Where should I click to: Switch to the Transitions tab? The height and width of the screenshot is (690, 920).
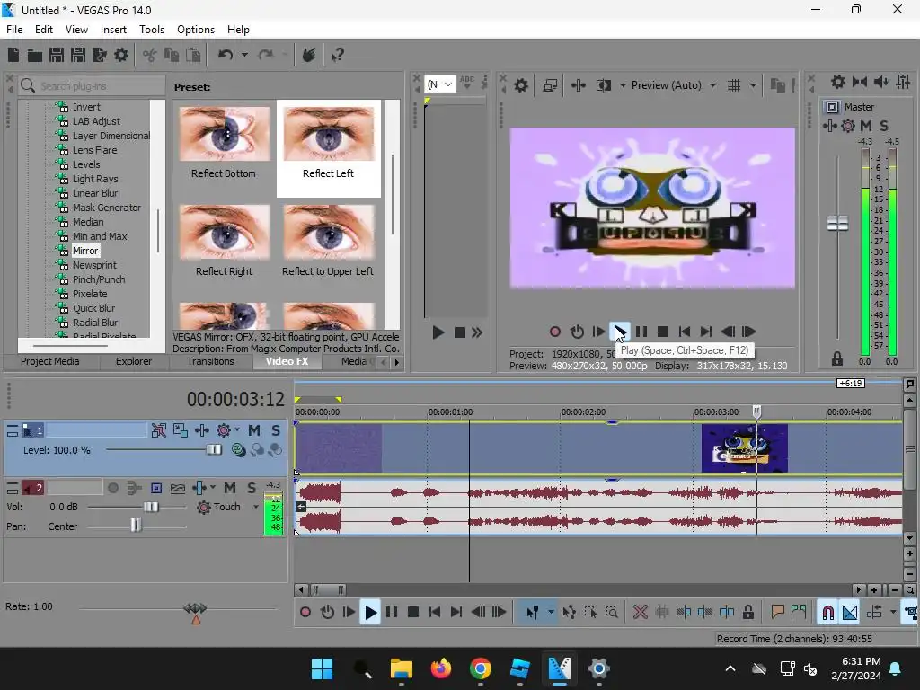tap(210, 361)
